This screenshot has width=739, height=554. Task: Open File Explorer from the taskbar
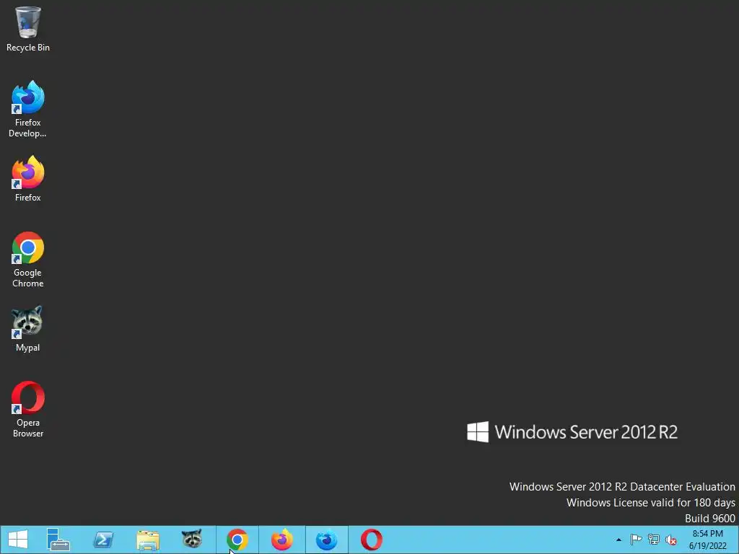pyautogui.click(x=147, y=540)
